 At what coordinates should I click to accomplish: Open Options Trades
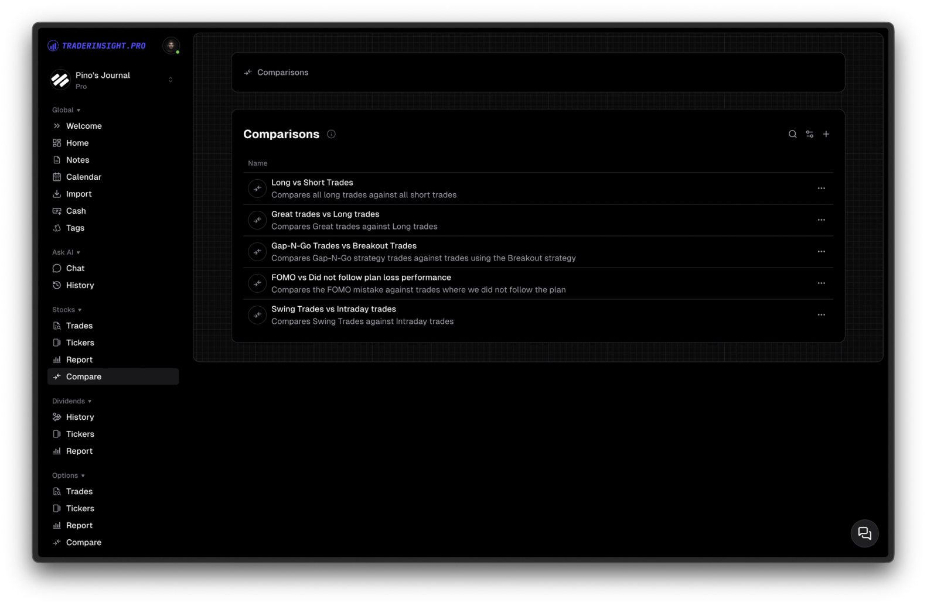tap(113, 491)
